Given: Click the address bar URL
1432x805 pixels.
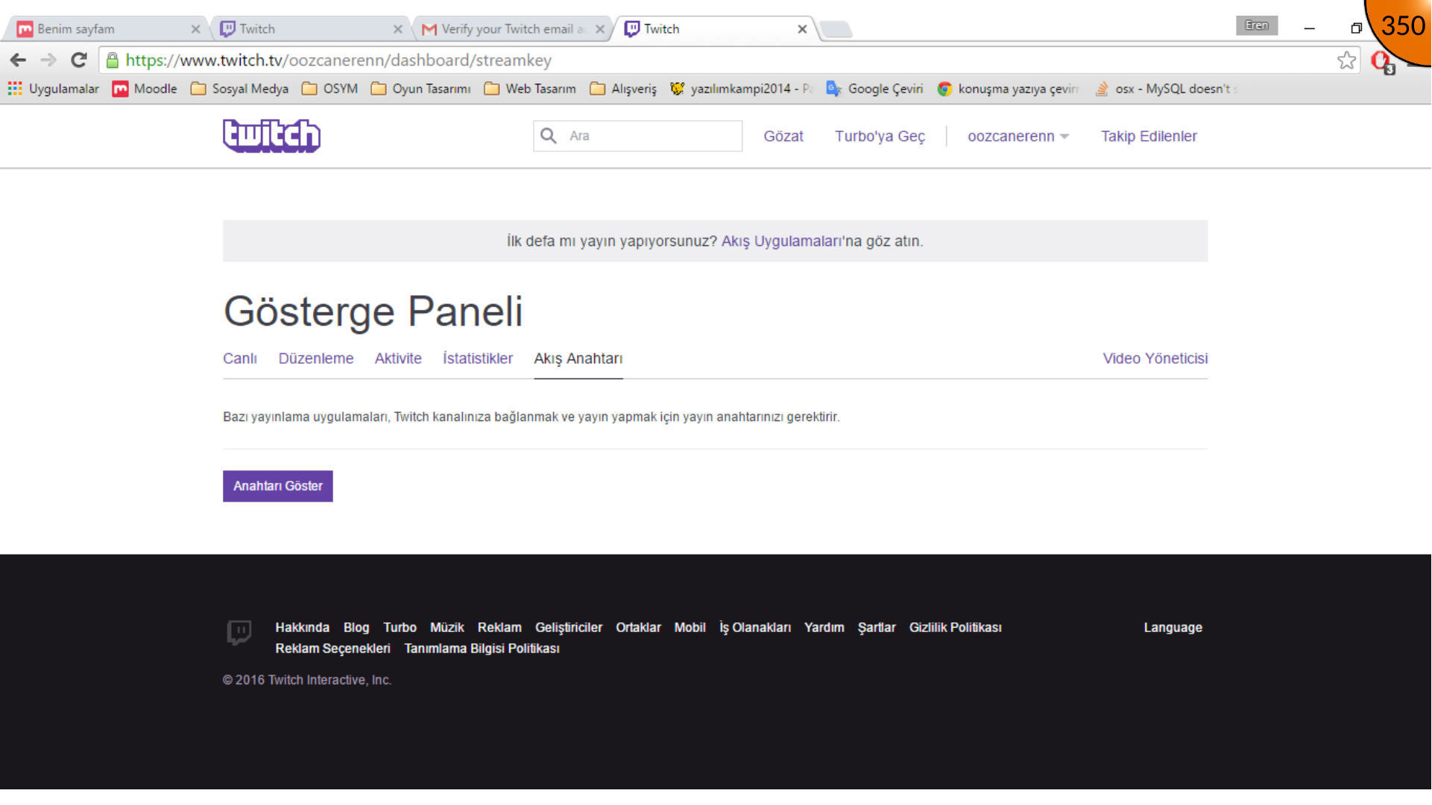Looking at the screenshot, I should pyautogui.click(x=338, y=60).
